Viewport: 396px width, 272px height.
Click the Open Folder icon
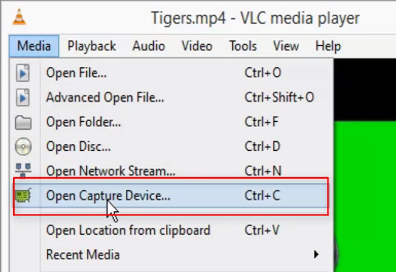point(23,122)
